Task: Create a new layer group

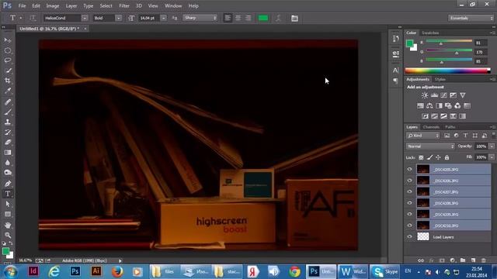Action: click(463, 260)
